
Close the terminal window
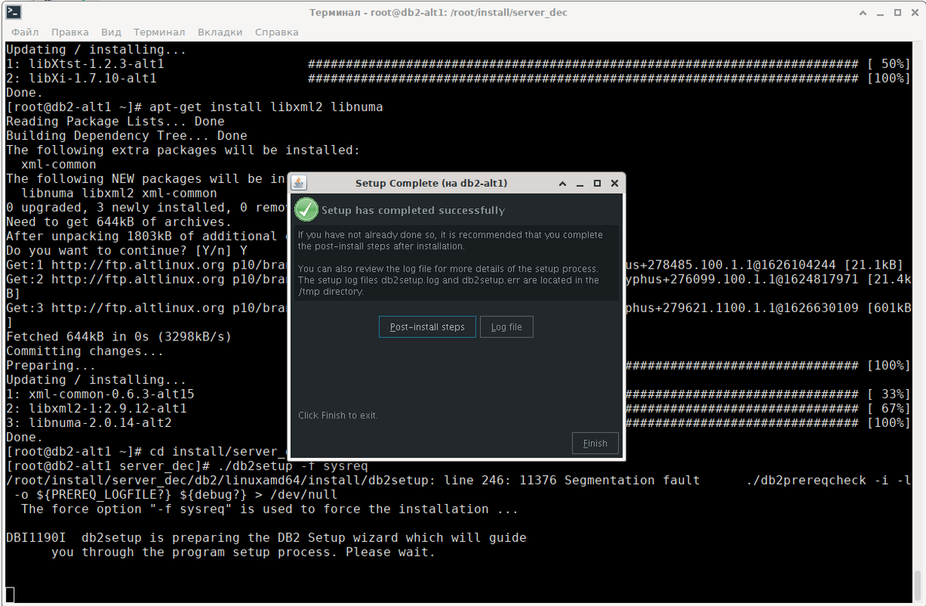pyautogui.click(x=914, y=12)
